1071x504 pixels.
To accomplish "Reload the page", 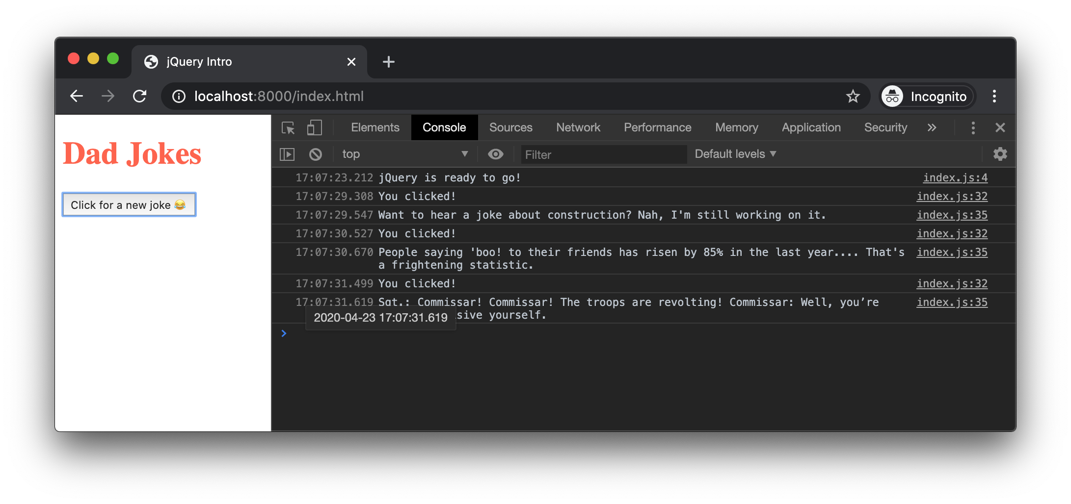I will [x=140, y=96].
